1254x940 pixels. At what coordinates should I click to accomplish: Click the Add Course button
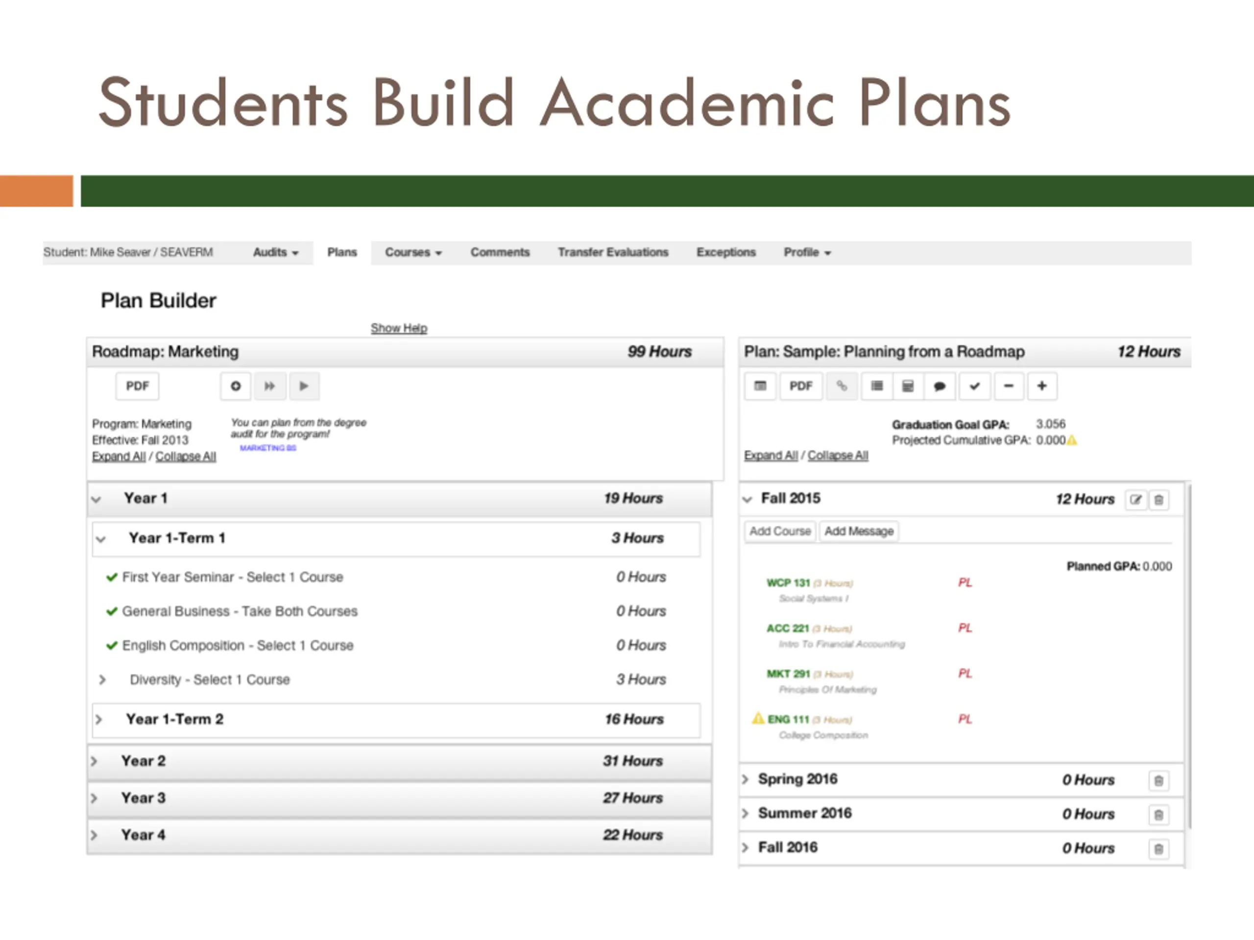click(780, 532)
